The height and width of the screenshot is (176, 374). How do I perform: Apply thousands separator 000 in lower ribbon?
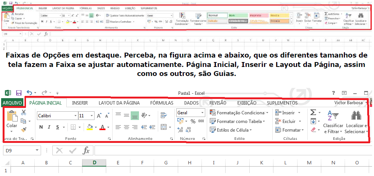[201, 121]
